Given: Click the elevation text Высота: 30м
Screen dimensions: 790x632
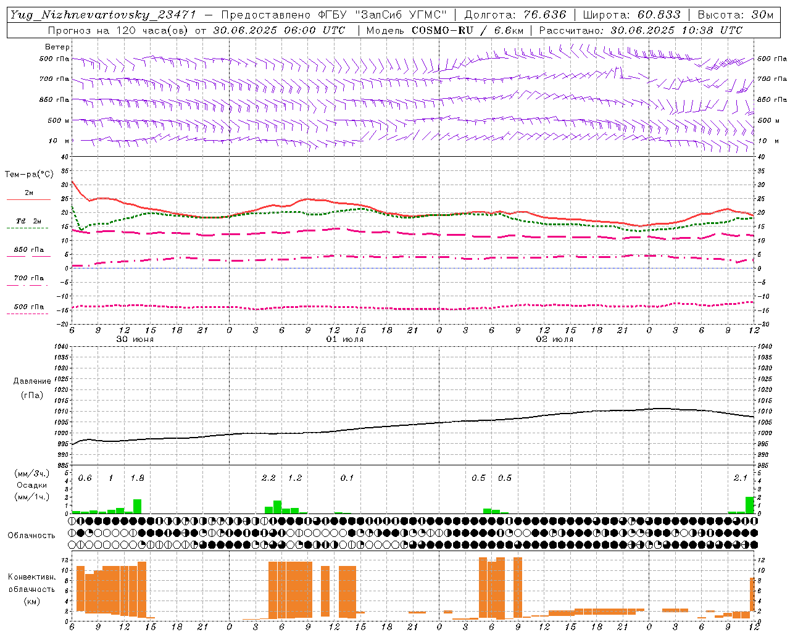Looking at the screenshot, I should point(736,15).
